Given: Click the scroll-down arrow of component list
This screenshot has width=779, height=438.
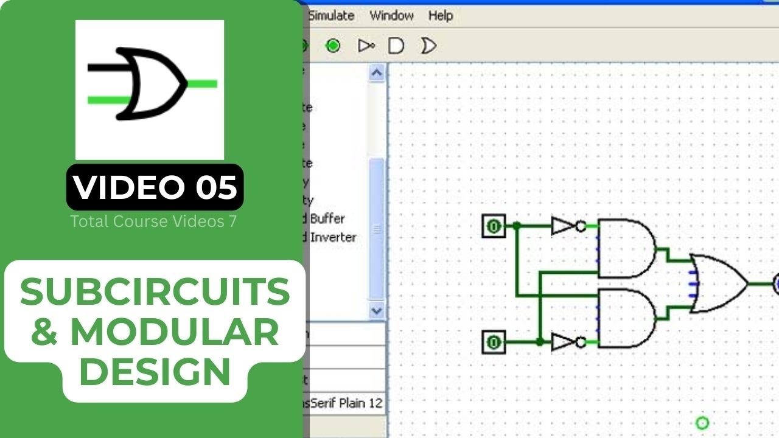Looking at the screenshot, I should click(377, 310).
